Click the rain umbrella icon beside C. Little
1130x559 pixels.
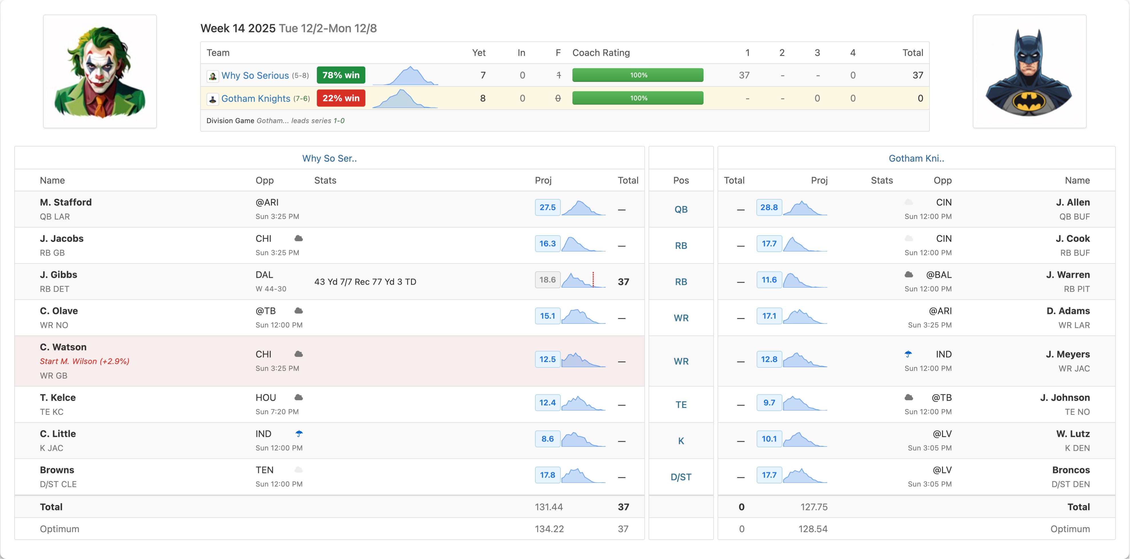(x=299, y=434)
